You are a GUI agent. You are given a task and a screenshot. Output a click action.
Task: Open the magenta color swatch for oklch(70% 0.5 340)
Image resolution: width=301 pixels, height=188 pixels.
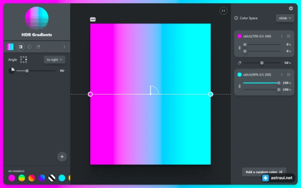coord(239,36)
